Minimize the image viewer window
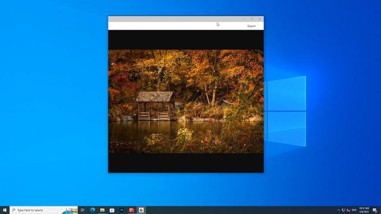Viewport: 381px width, 214px height. tap(244, 18)
